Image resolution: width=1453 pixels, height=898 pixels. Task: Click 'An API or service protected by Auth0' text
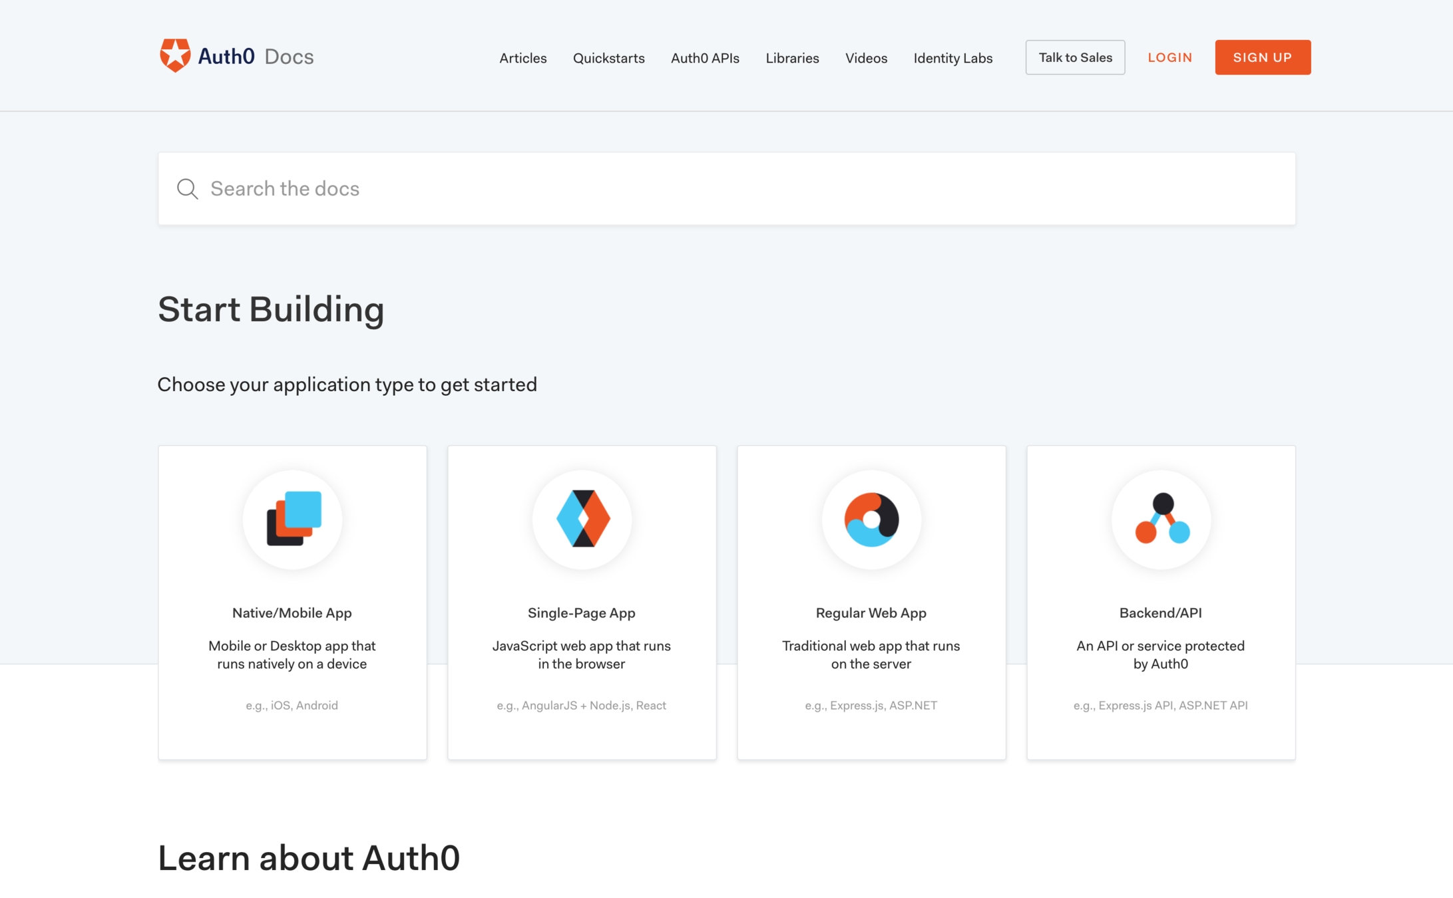pos(1161,655)
